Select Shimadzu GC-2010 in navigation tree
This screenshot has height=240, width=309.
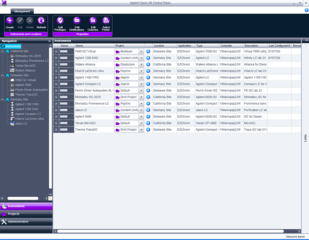pyautogui.click(x=28, y=56)
